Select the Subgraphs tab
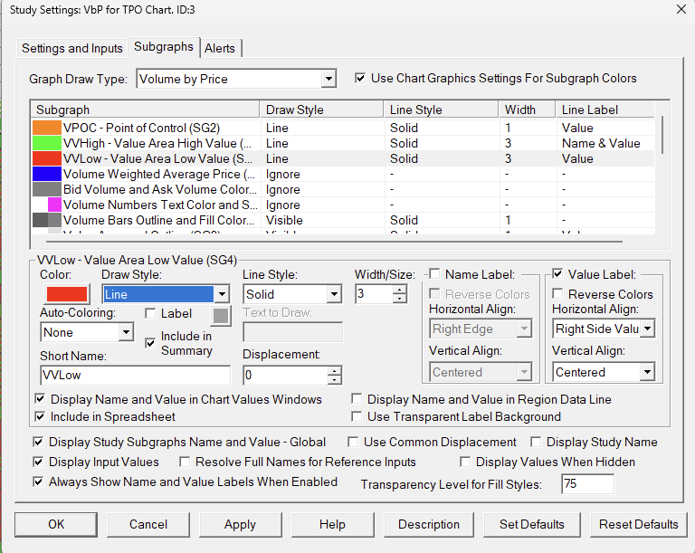 coord(164,46)
